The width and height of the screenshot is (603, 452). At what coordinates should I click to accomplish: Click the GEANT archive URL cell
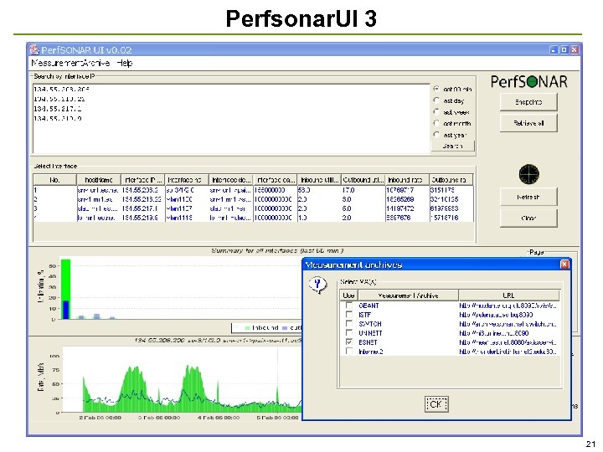(x=508, y=306)
